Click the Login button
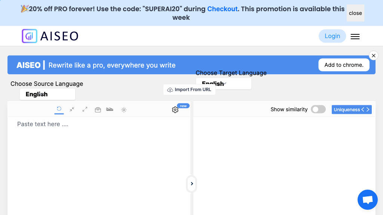The height and width of the screenshot is (215, 383). [332, 36]
